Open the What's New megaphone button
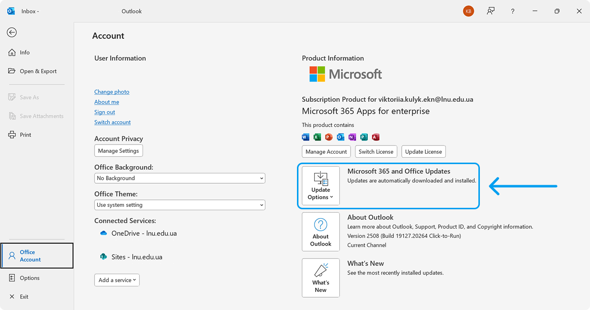 (x=321, y=278)
